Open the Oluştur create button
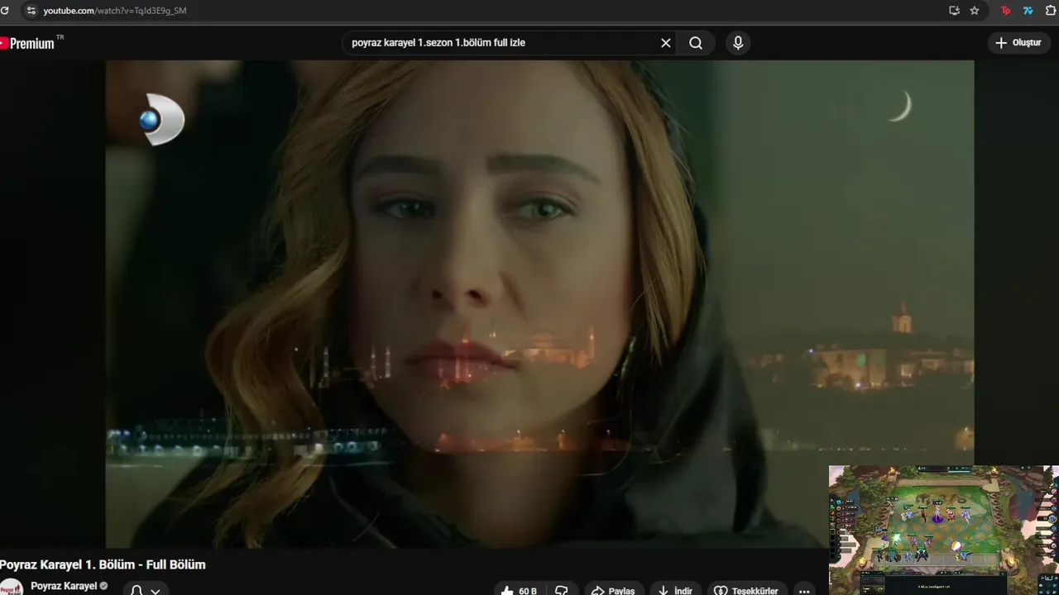The width and height of the screenshot is (1059, 595). click(x=1019, y=43)
